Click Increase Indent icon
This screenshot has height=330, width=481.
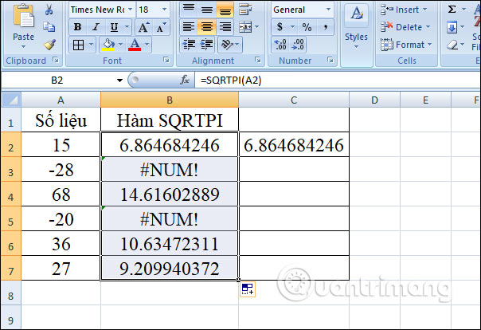pos(207,45)
